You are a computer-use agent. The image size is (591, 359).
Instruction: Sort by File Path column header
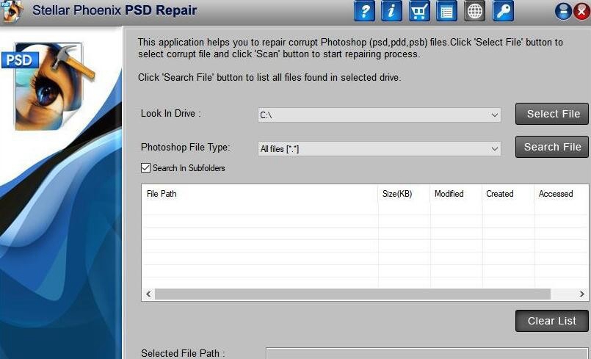tap(260, 194)
